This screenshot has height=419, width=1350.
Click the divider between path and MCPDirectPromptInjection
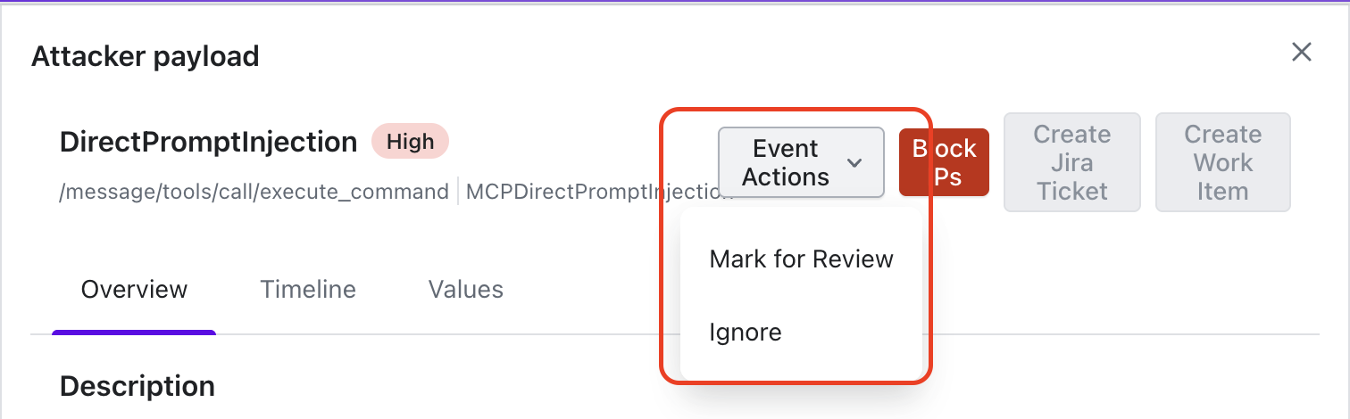click(458, 192)
